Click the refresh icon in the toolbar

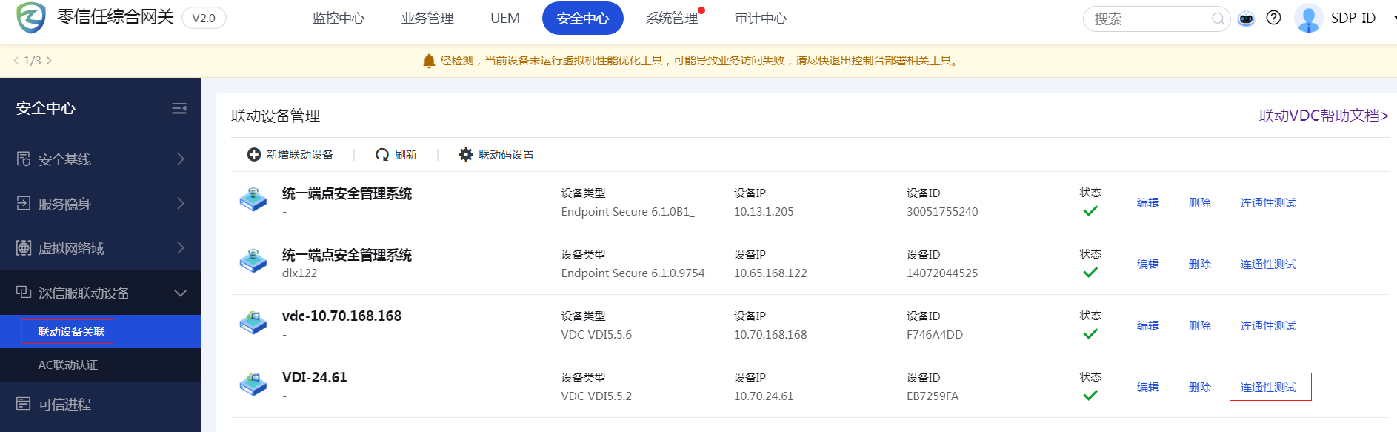(382, 154)
